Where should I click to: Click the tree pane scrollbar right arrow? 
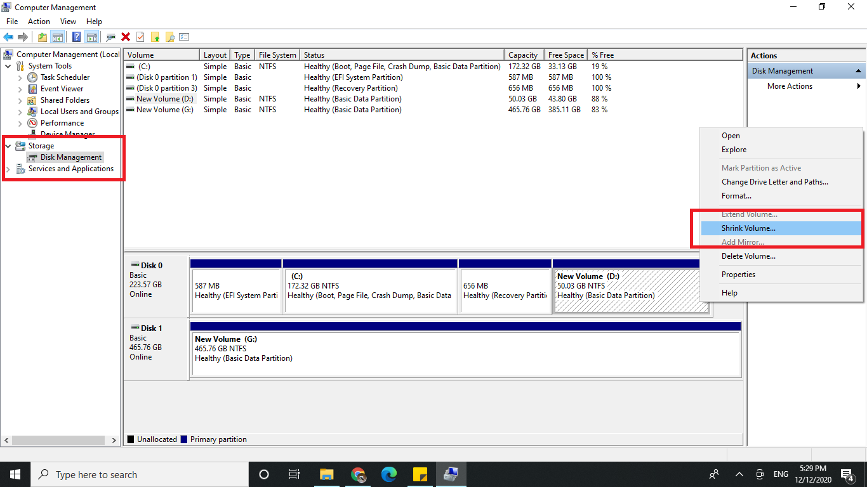[114, 440]
